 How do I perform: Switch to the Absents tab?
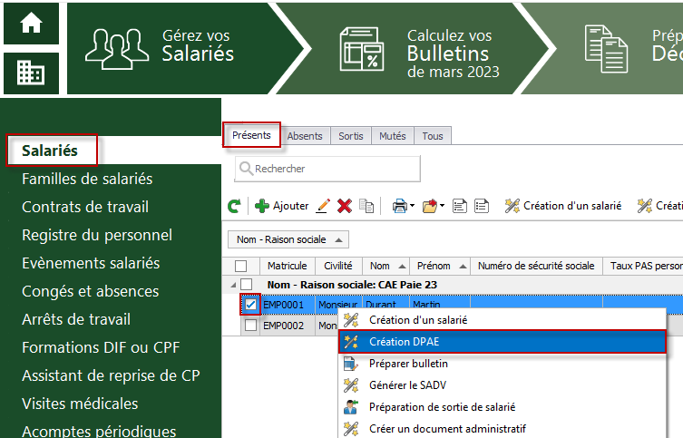coord(304,136)
